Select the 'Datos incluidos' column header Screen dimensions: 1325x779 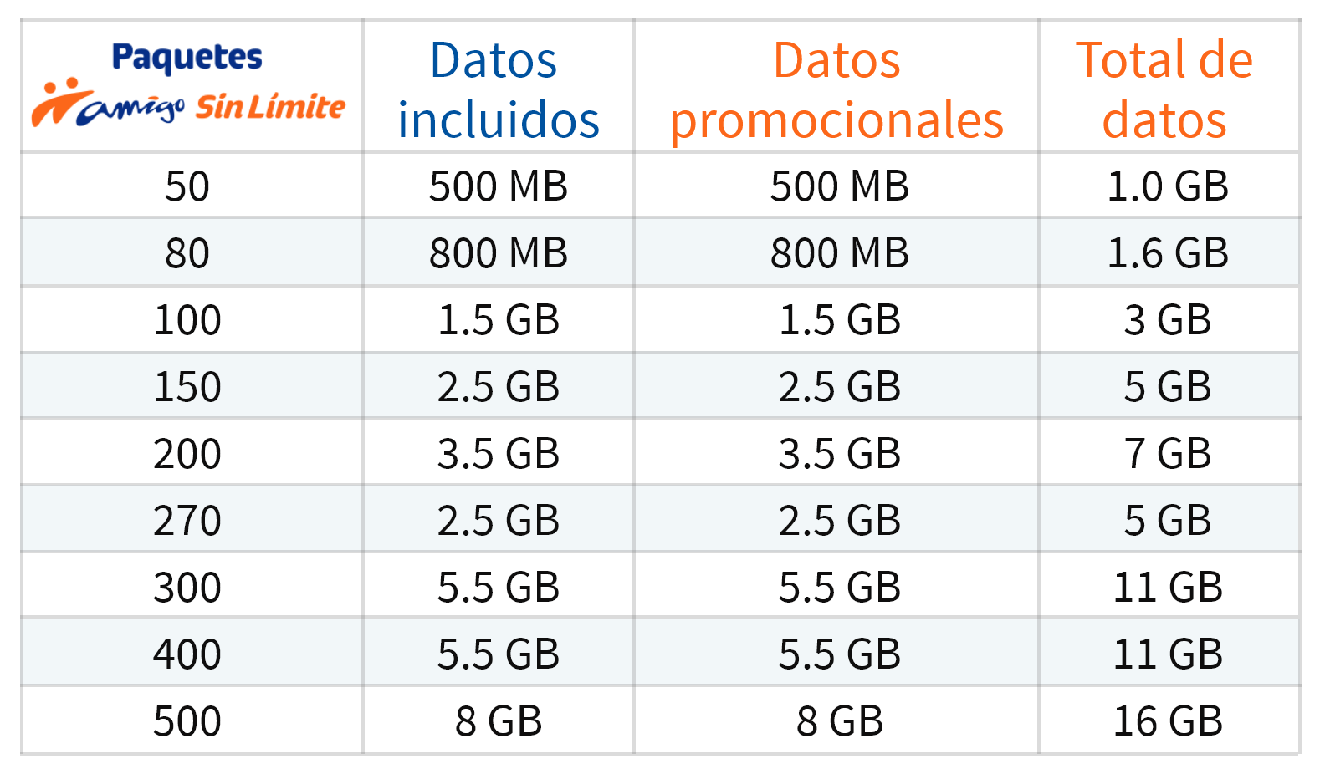point(498,89)
